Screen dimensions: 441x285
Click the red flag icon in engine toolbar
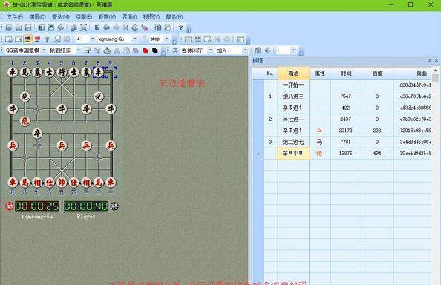point(37,39)
